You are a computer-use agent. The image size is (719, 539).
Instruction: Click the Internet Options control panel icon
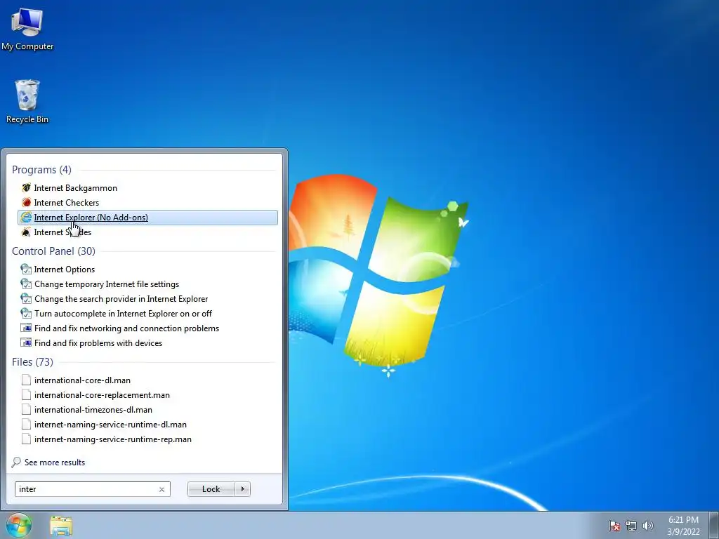coord(26,269)
